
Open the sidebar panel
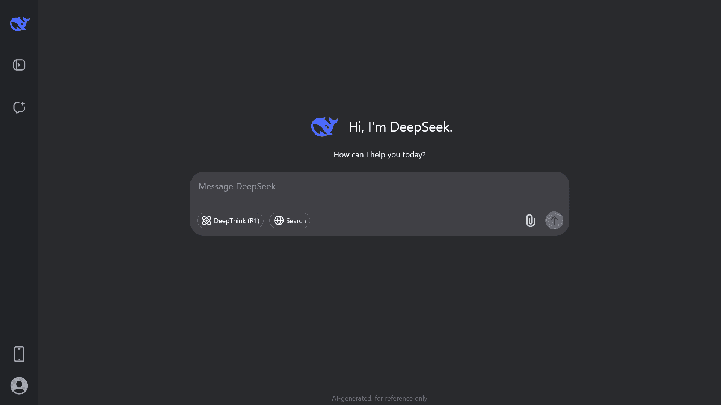pos(19,65)
